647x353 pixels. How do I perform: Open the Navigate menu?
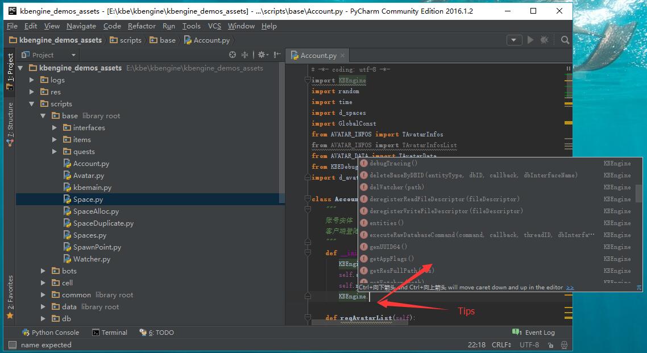pyautogui.click(x=81, y=26)
